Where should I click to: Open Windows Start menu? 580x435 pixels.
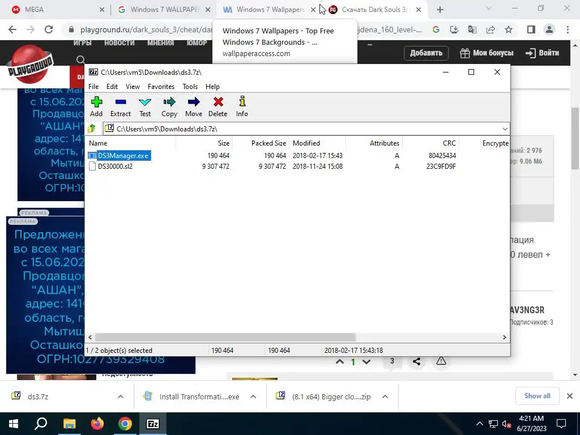(14, 424)
